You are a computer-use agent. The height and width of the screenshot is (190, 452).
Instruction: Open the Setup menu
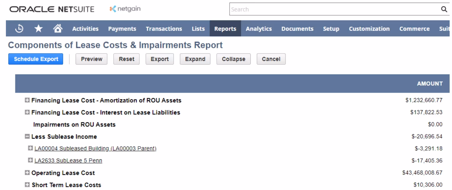(331, 28)
